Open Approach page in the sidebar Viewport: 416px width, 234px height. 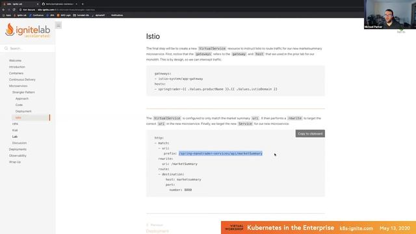(21, 99)
